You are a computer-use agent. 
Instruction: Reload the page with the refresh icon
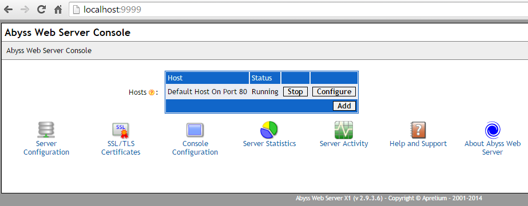pyautogui.click(x=41, y=9)
